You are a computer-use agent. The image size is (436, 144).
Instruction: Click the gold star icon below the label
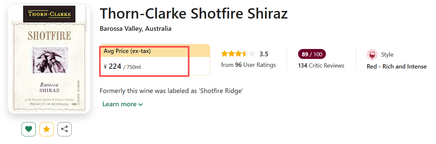point(46,129)
